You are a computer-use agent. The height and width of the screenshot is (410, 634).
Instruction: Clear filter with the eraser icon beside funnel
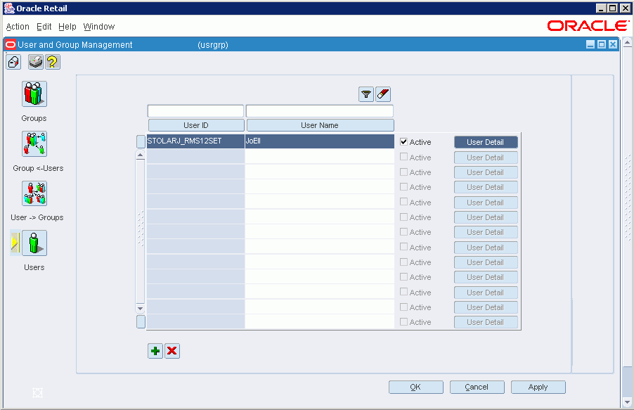coord(383,94)
